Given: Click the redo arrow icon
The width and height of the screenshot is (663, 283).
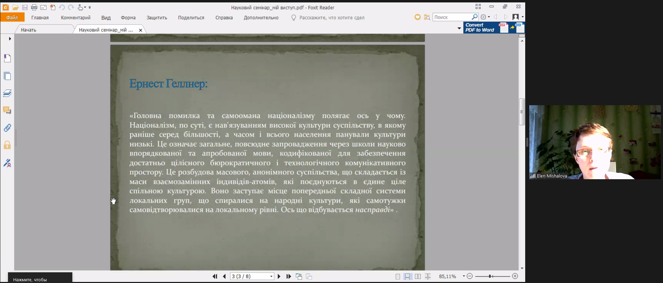Looking at the screenshot, I should point(71,7).
